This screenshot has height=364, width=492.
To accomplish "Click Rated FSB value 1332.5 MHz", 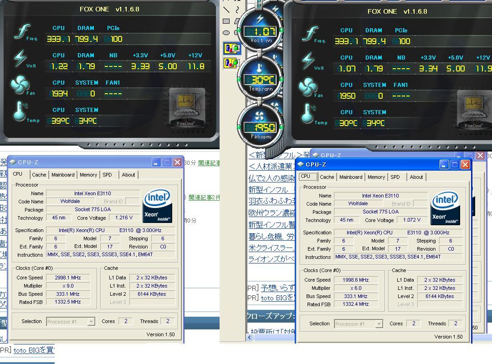I will (68, 302).
